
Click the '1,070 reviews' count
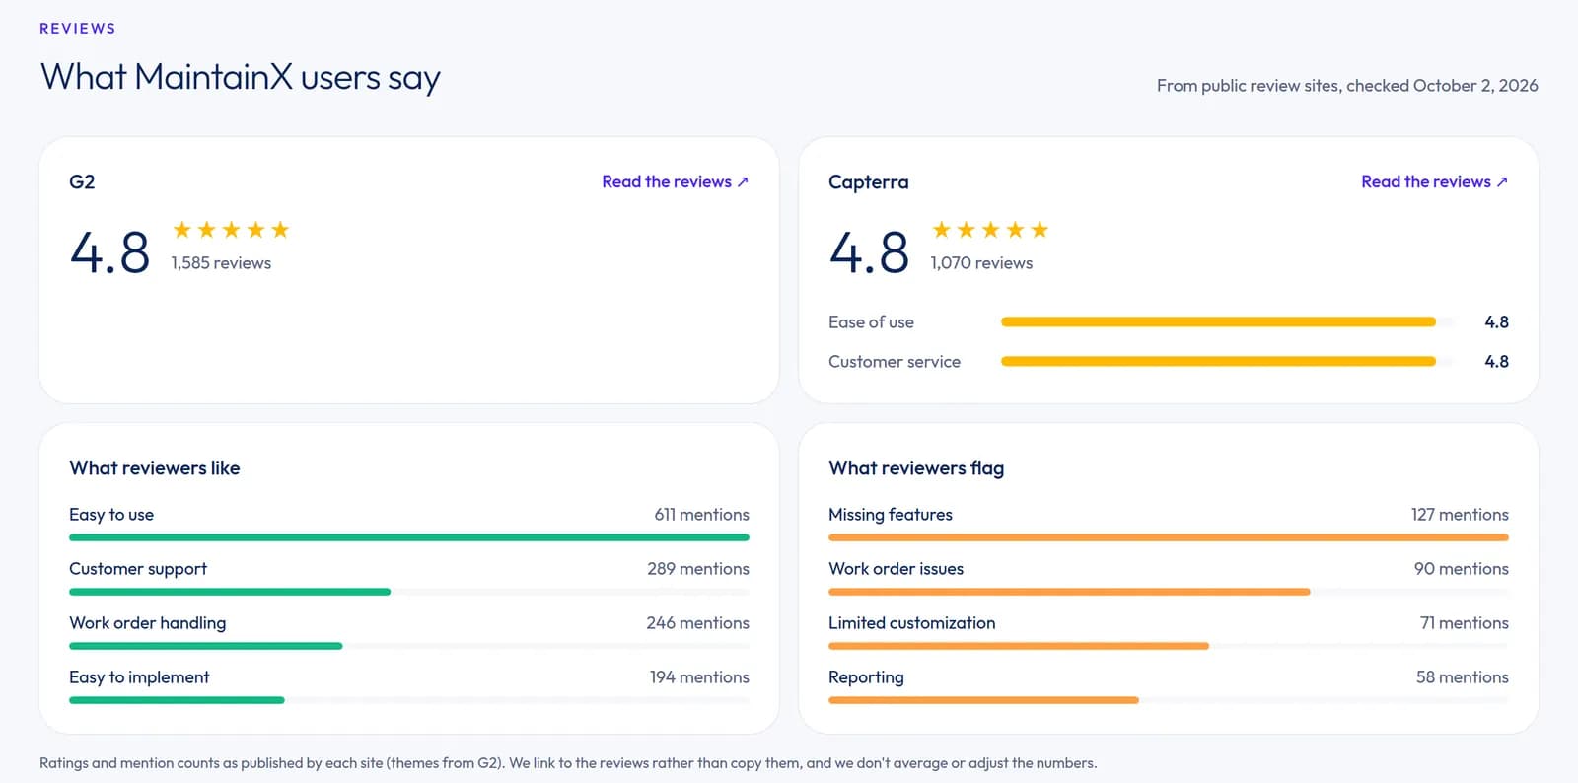(981, 263)
